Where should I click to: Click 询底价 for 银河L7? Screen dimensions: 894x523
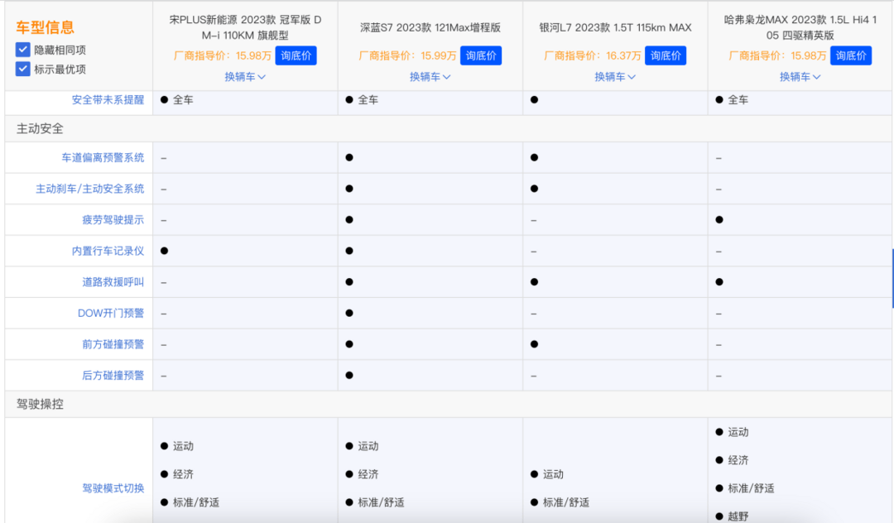666,55
